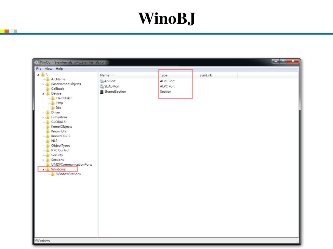The image size is (333, 249).
Task: Close the WinObj window
Action: (293, 61)
